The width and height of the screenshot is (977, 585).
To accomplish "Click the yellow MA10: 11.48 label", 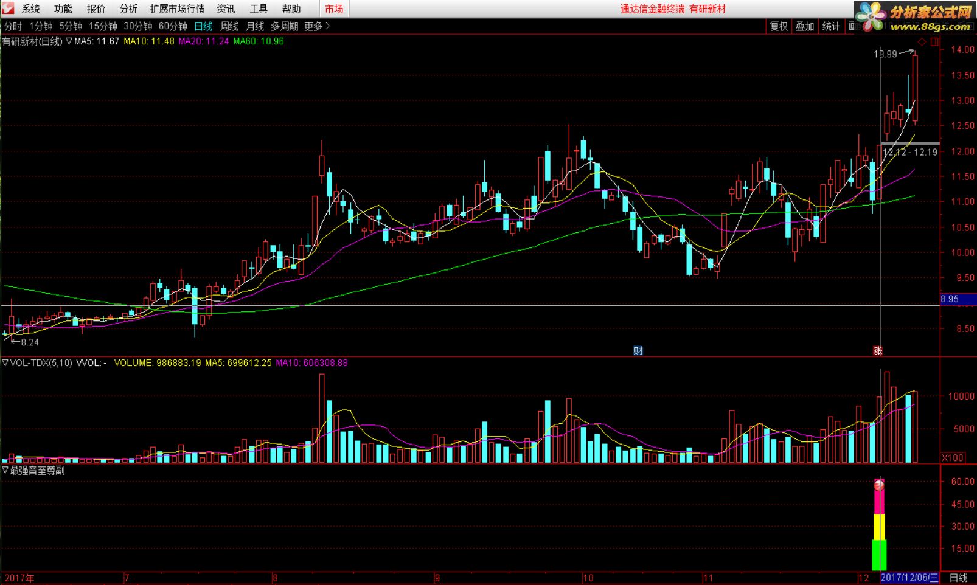I will [149, 41].
